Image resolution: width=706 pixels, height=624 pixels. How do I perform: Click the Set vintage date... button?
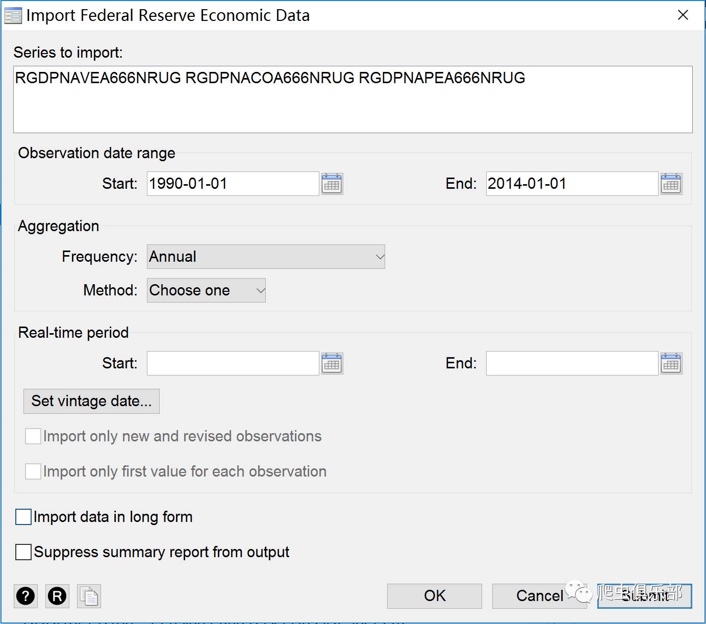[x=91, y=401]
